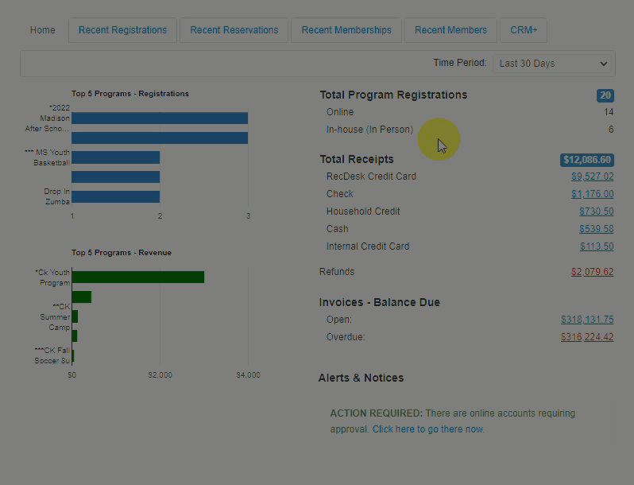Open the Cash receipts amount $539.58

pos(596,229)
